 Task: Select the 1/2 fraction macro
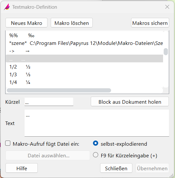pos(85,67)
